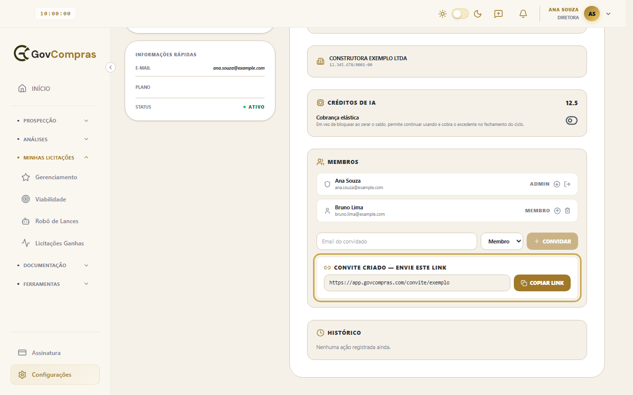
Task: Open Configurações in sidebar
Action: [x=55, y=375]
